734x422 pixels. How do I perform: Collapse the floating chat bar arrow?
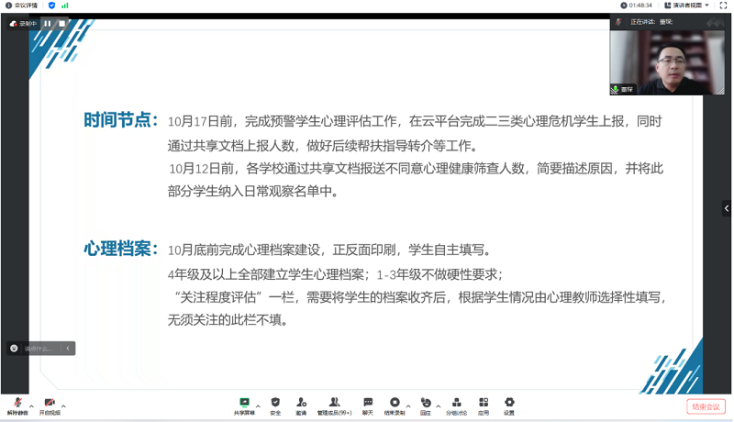pos(68,349)
